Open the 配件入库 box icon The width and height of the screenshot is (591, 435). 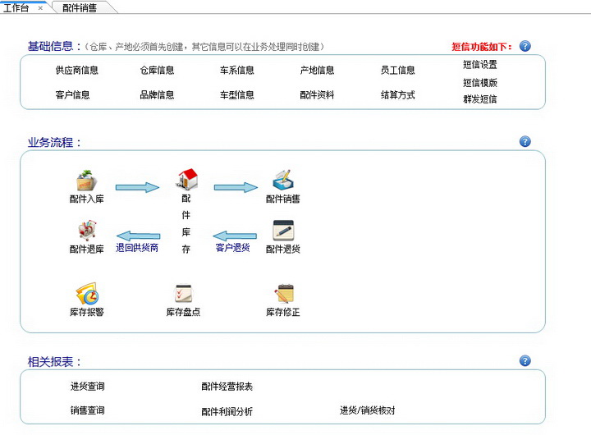[87, 181]
